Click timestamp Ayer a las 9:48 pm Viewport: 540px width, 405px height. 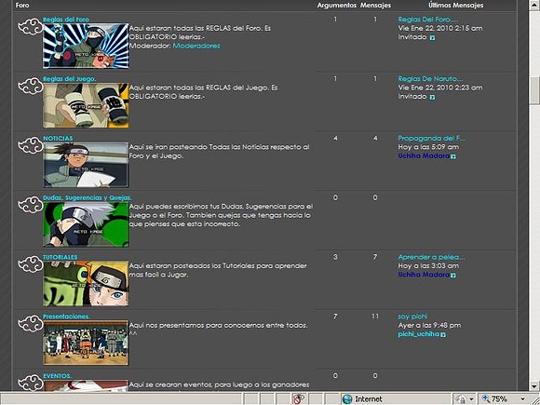[x=429, y=325]
